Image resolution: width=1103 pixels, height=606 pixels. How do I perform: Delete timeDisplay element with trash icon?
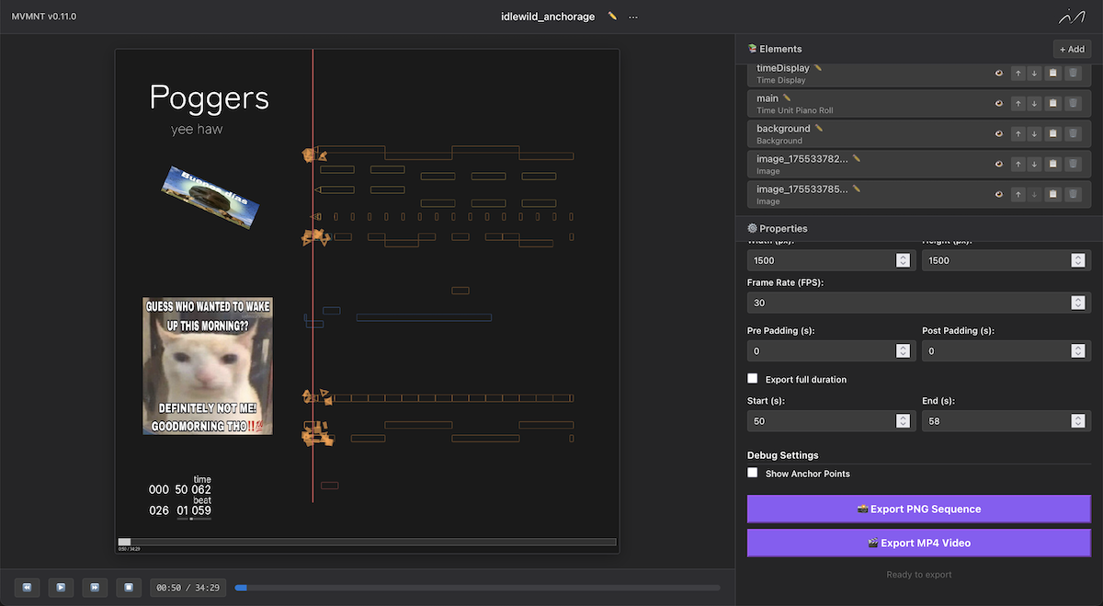[1073, 73]
